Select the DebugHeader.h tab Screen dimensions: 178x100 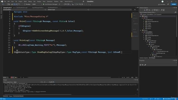point(8,7)
